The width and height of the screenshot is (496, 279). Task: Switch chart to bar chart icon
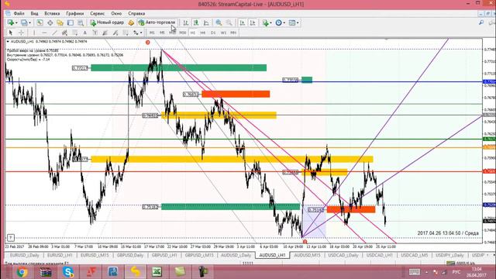tap(186, 22)
